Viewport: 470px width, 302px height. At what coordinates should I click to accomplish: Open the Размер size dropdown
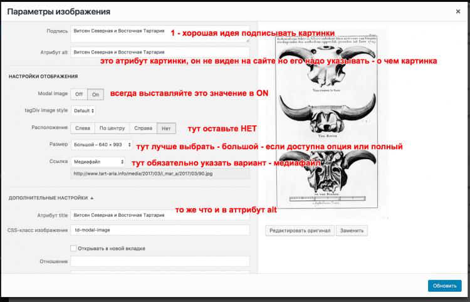pos(102,145)
